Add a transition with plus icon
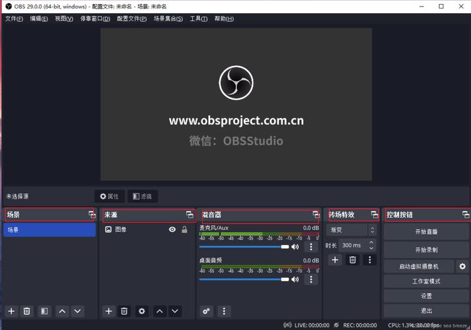 coord(335,260)
